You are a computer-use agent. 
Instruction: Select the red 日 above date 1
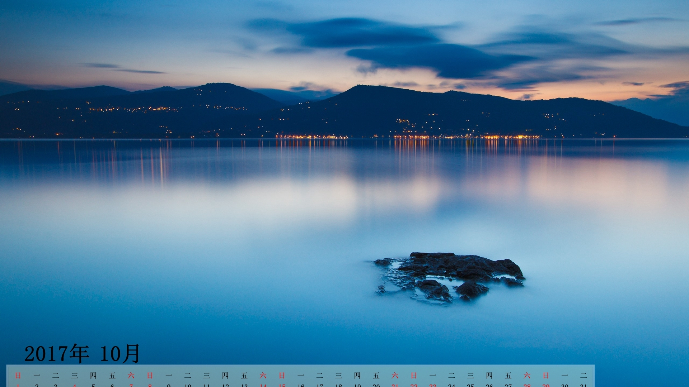tap(18, 375)
